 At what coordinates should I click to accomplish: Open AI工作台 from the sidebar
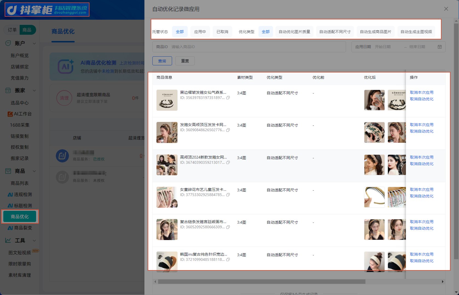click(x=20, y=114)
